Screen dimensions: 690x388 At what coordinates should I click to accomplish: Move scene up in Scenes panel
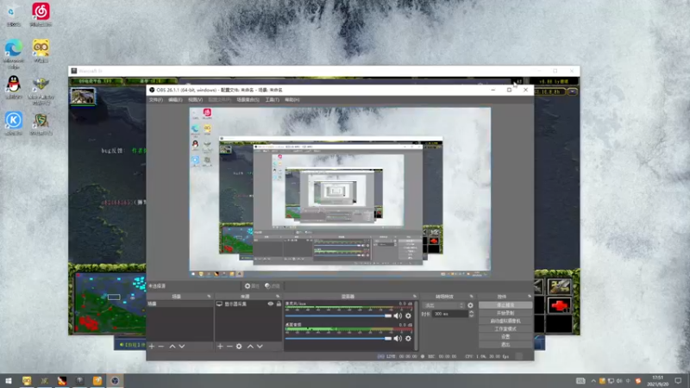tap(172, 347)
